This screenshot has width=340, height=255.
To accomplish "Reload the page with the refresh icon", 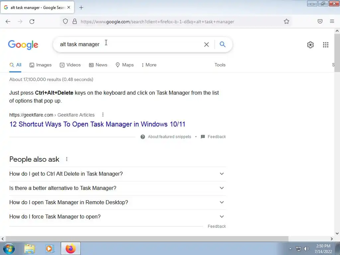I will click(x=32, y=22).
